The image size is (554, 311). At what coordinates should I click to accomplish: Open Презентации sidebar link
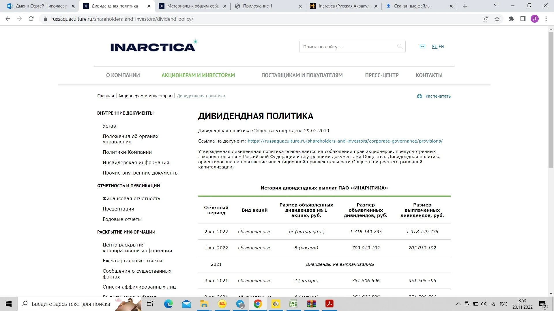click(118, 209)
